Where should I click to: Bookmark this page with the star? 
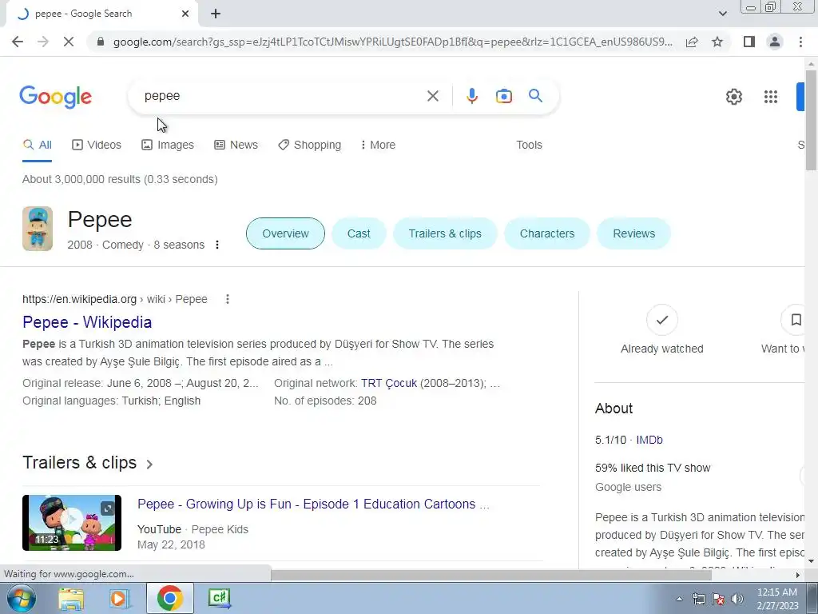717,42
